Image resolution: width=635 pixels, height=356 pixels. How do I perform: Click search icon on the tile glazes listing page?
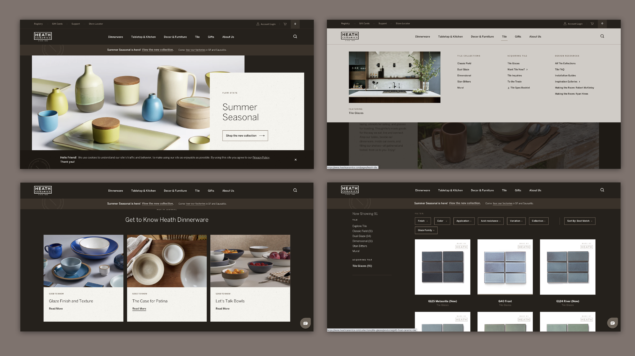click(602, 190)
